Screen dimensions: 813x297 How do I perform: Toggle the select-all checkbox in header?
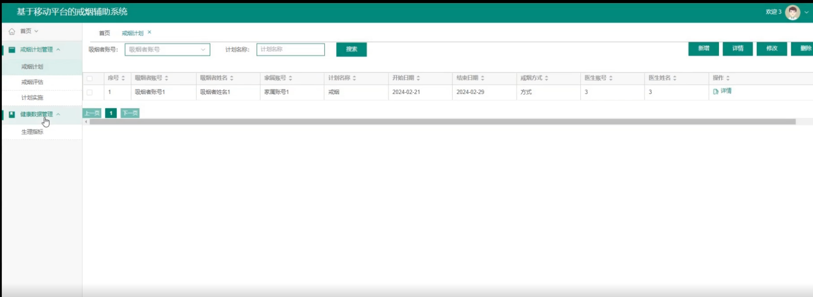pyautogui.click(x=90, y=78)
